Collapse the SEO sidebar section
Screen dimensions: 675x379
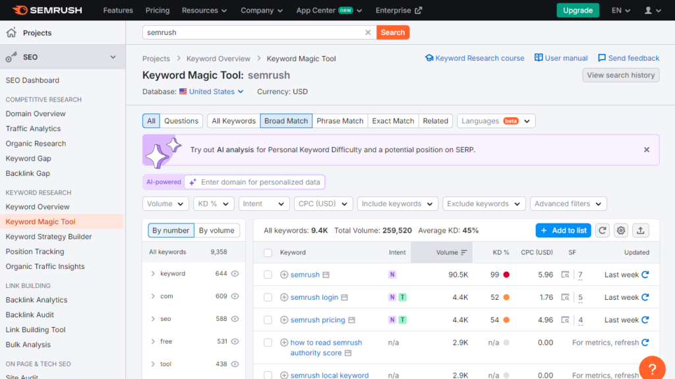tap(113, 57)
